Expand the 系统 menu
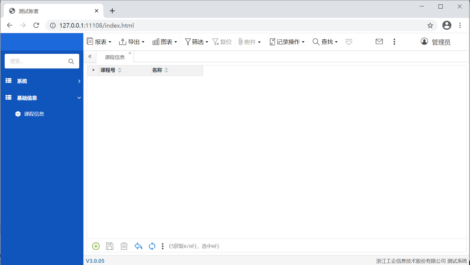Screen dimensions: 470x265 pyautogui.click(x=42, y=81)
